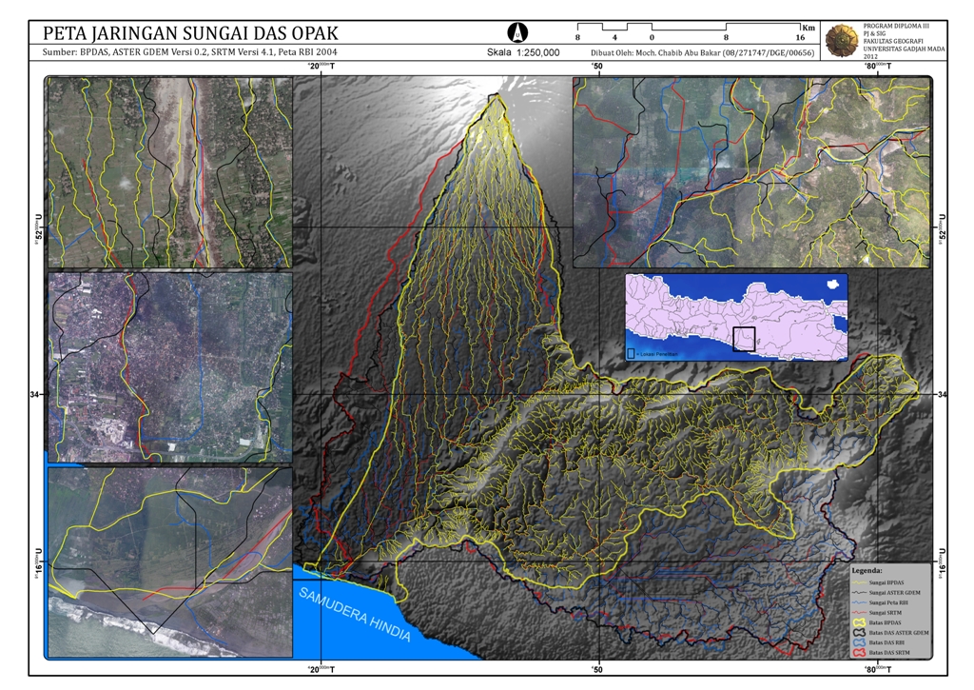The image size is (974, 690).
Task: Click the Sumber data source text line
Action: coord(190,53)
